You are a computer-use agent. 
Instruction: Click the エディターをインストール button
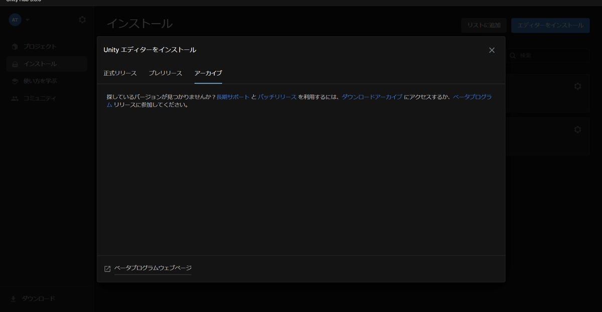pyautogui.click(x=550, y=25)
